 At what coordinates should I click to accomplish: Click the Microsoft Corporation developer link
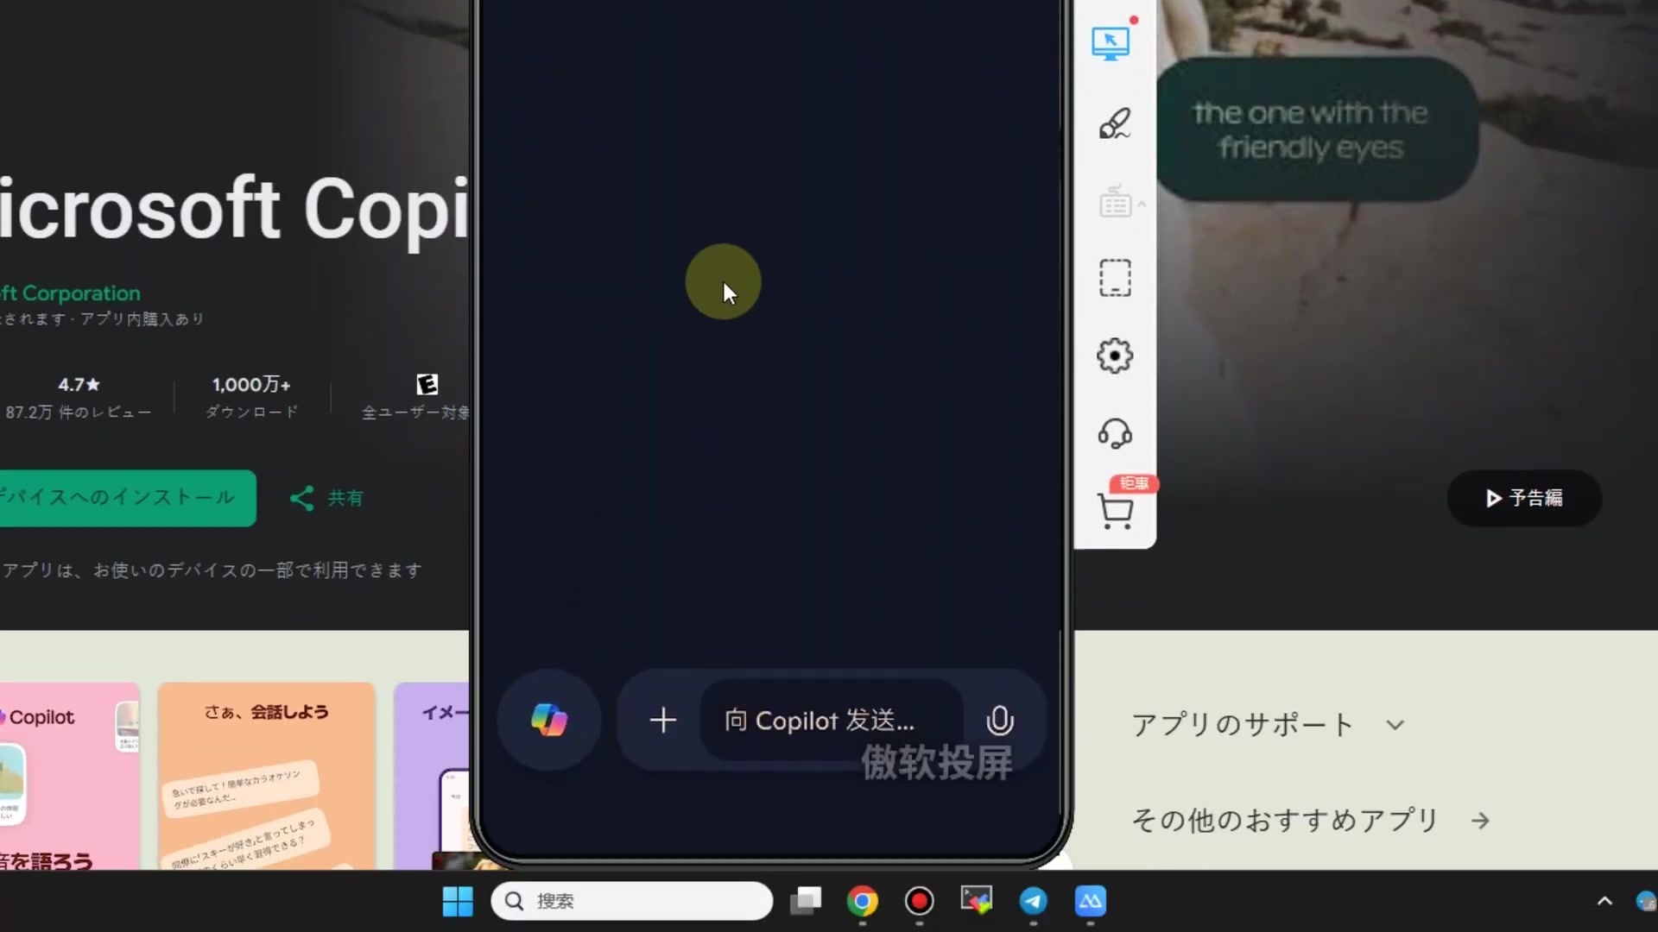[70, 293]
